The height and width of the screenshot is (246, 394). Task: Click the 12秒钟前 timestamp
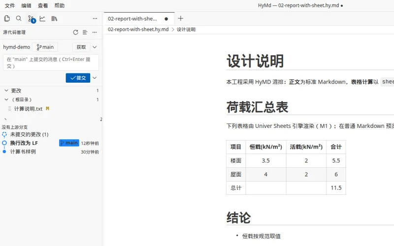pos(90,143)
